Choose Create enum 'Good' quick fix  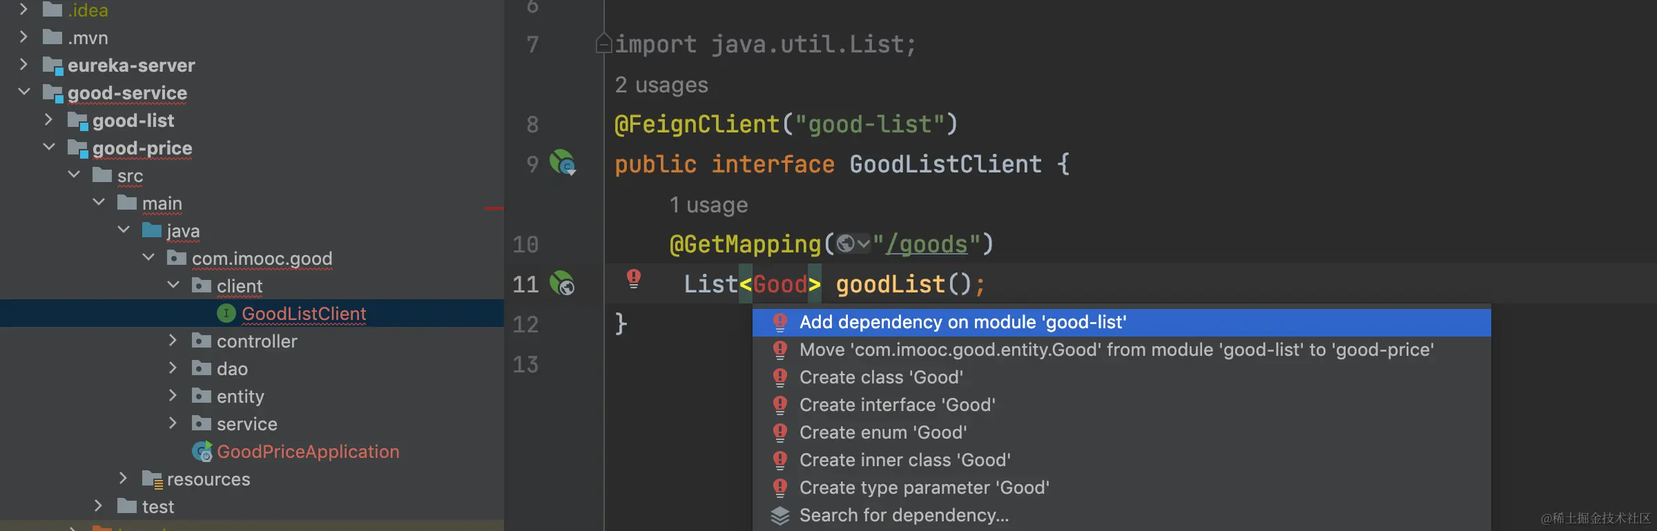1121,432
